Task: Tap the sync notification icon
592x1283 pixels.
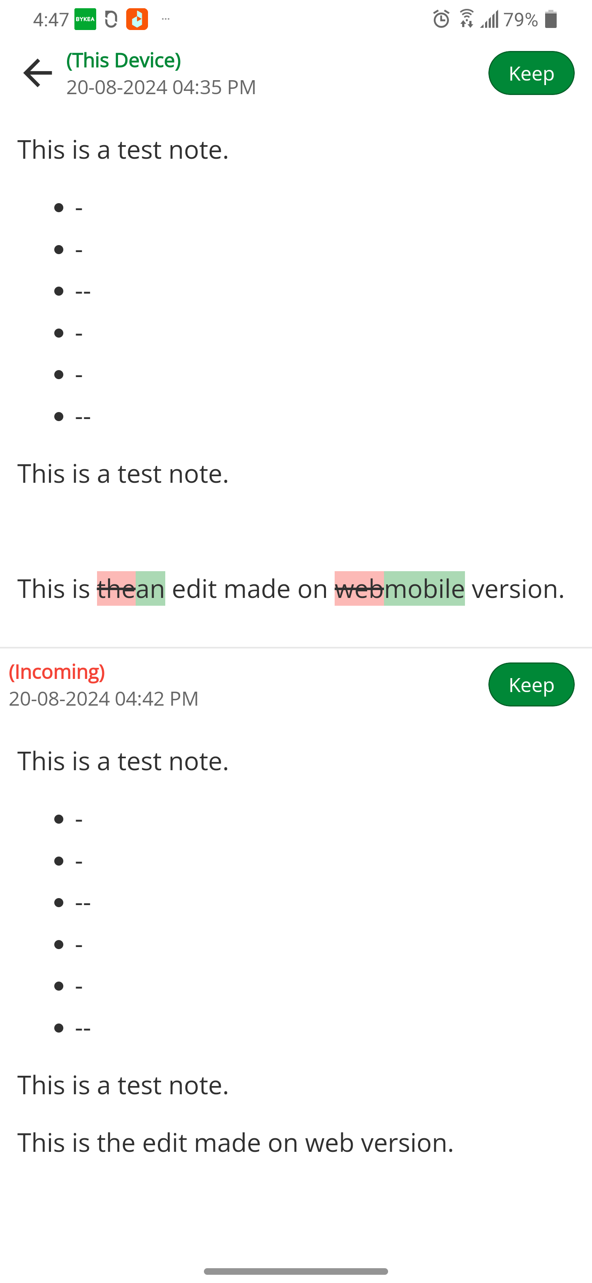Action: coord(111,19)
